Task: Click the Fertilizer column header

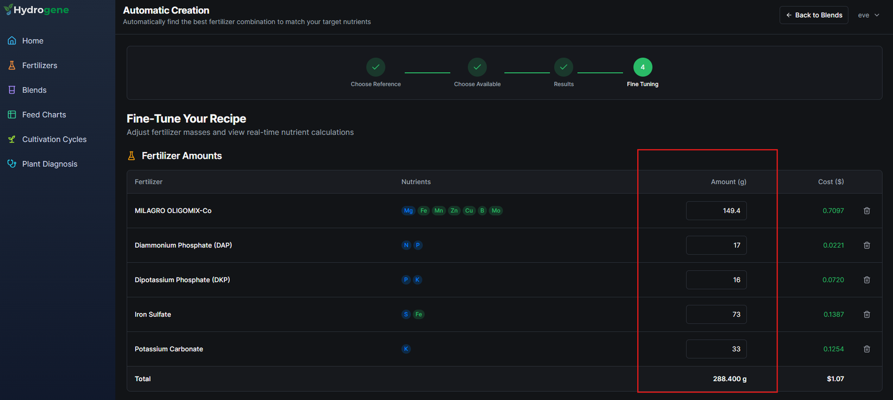Action: [148, 182]
